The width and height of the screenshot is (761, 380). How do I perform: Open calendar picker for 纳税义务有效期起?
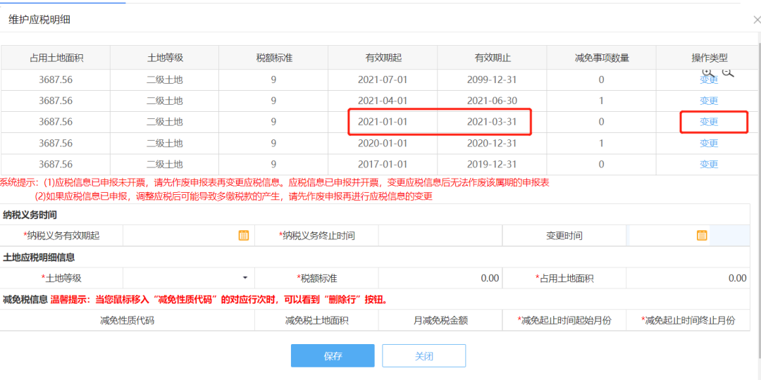click(244, 236)
